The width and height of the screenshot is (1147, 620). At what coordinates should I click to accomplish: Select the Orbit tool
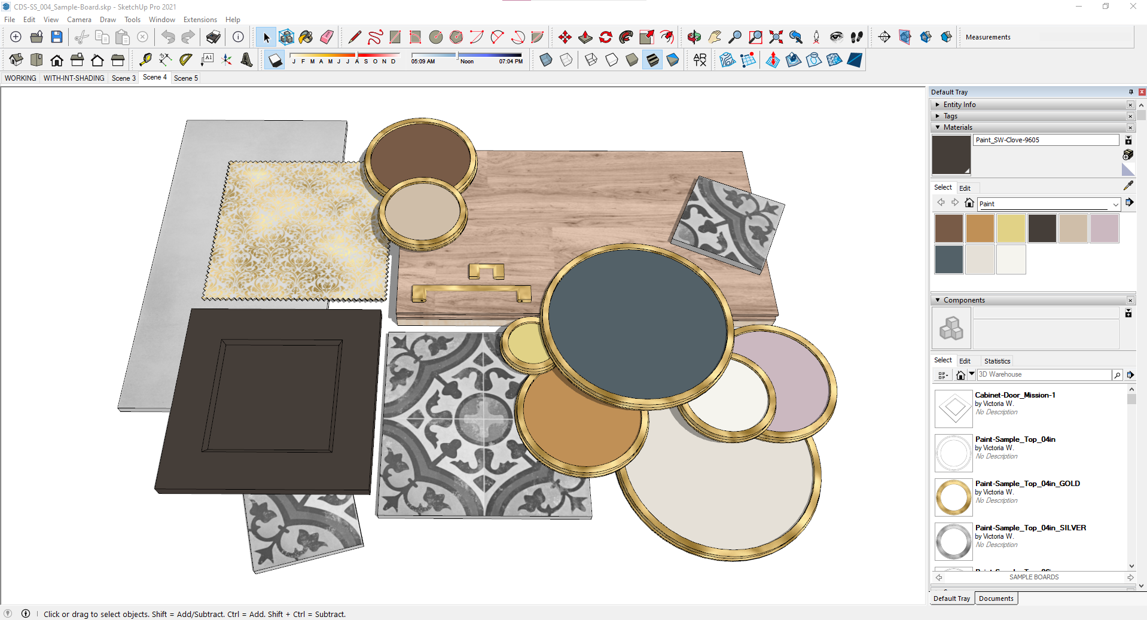694,36
